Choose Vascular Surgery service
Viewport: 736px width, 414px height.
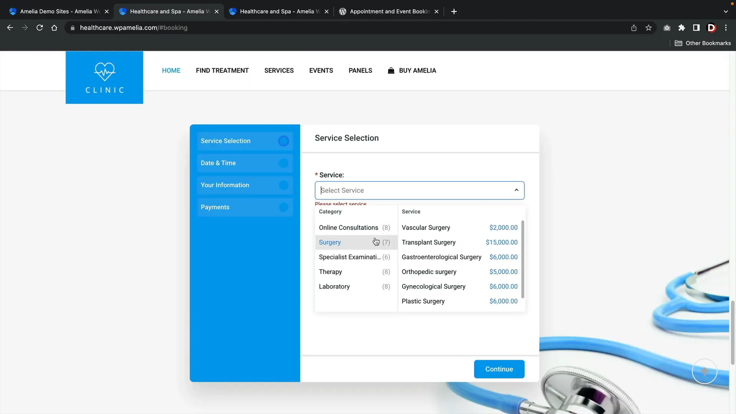pos(460,228)
